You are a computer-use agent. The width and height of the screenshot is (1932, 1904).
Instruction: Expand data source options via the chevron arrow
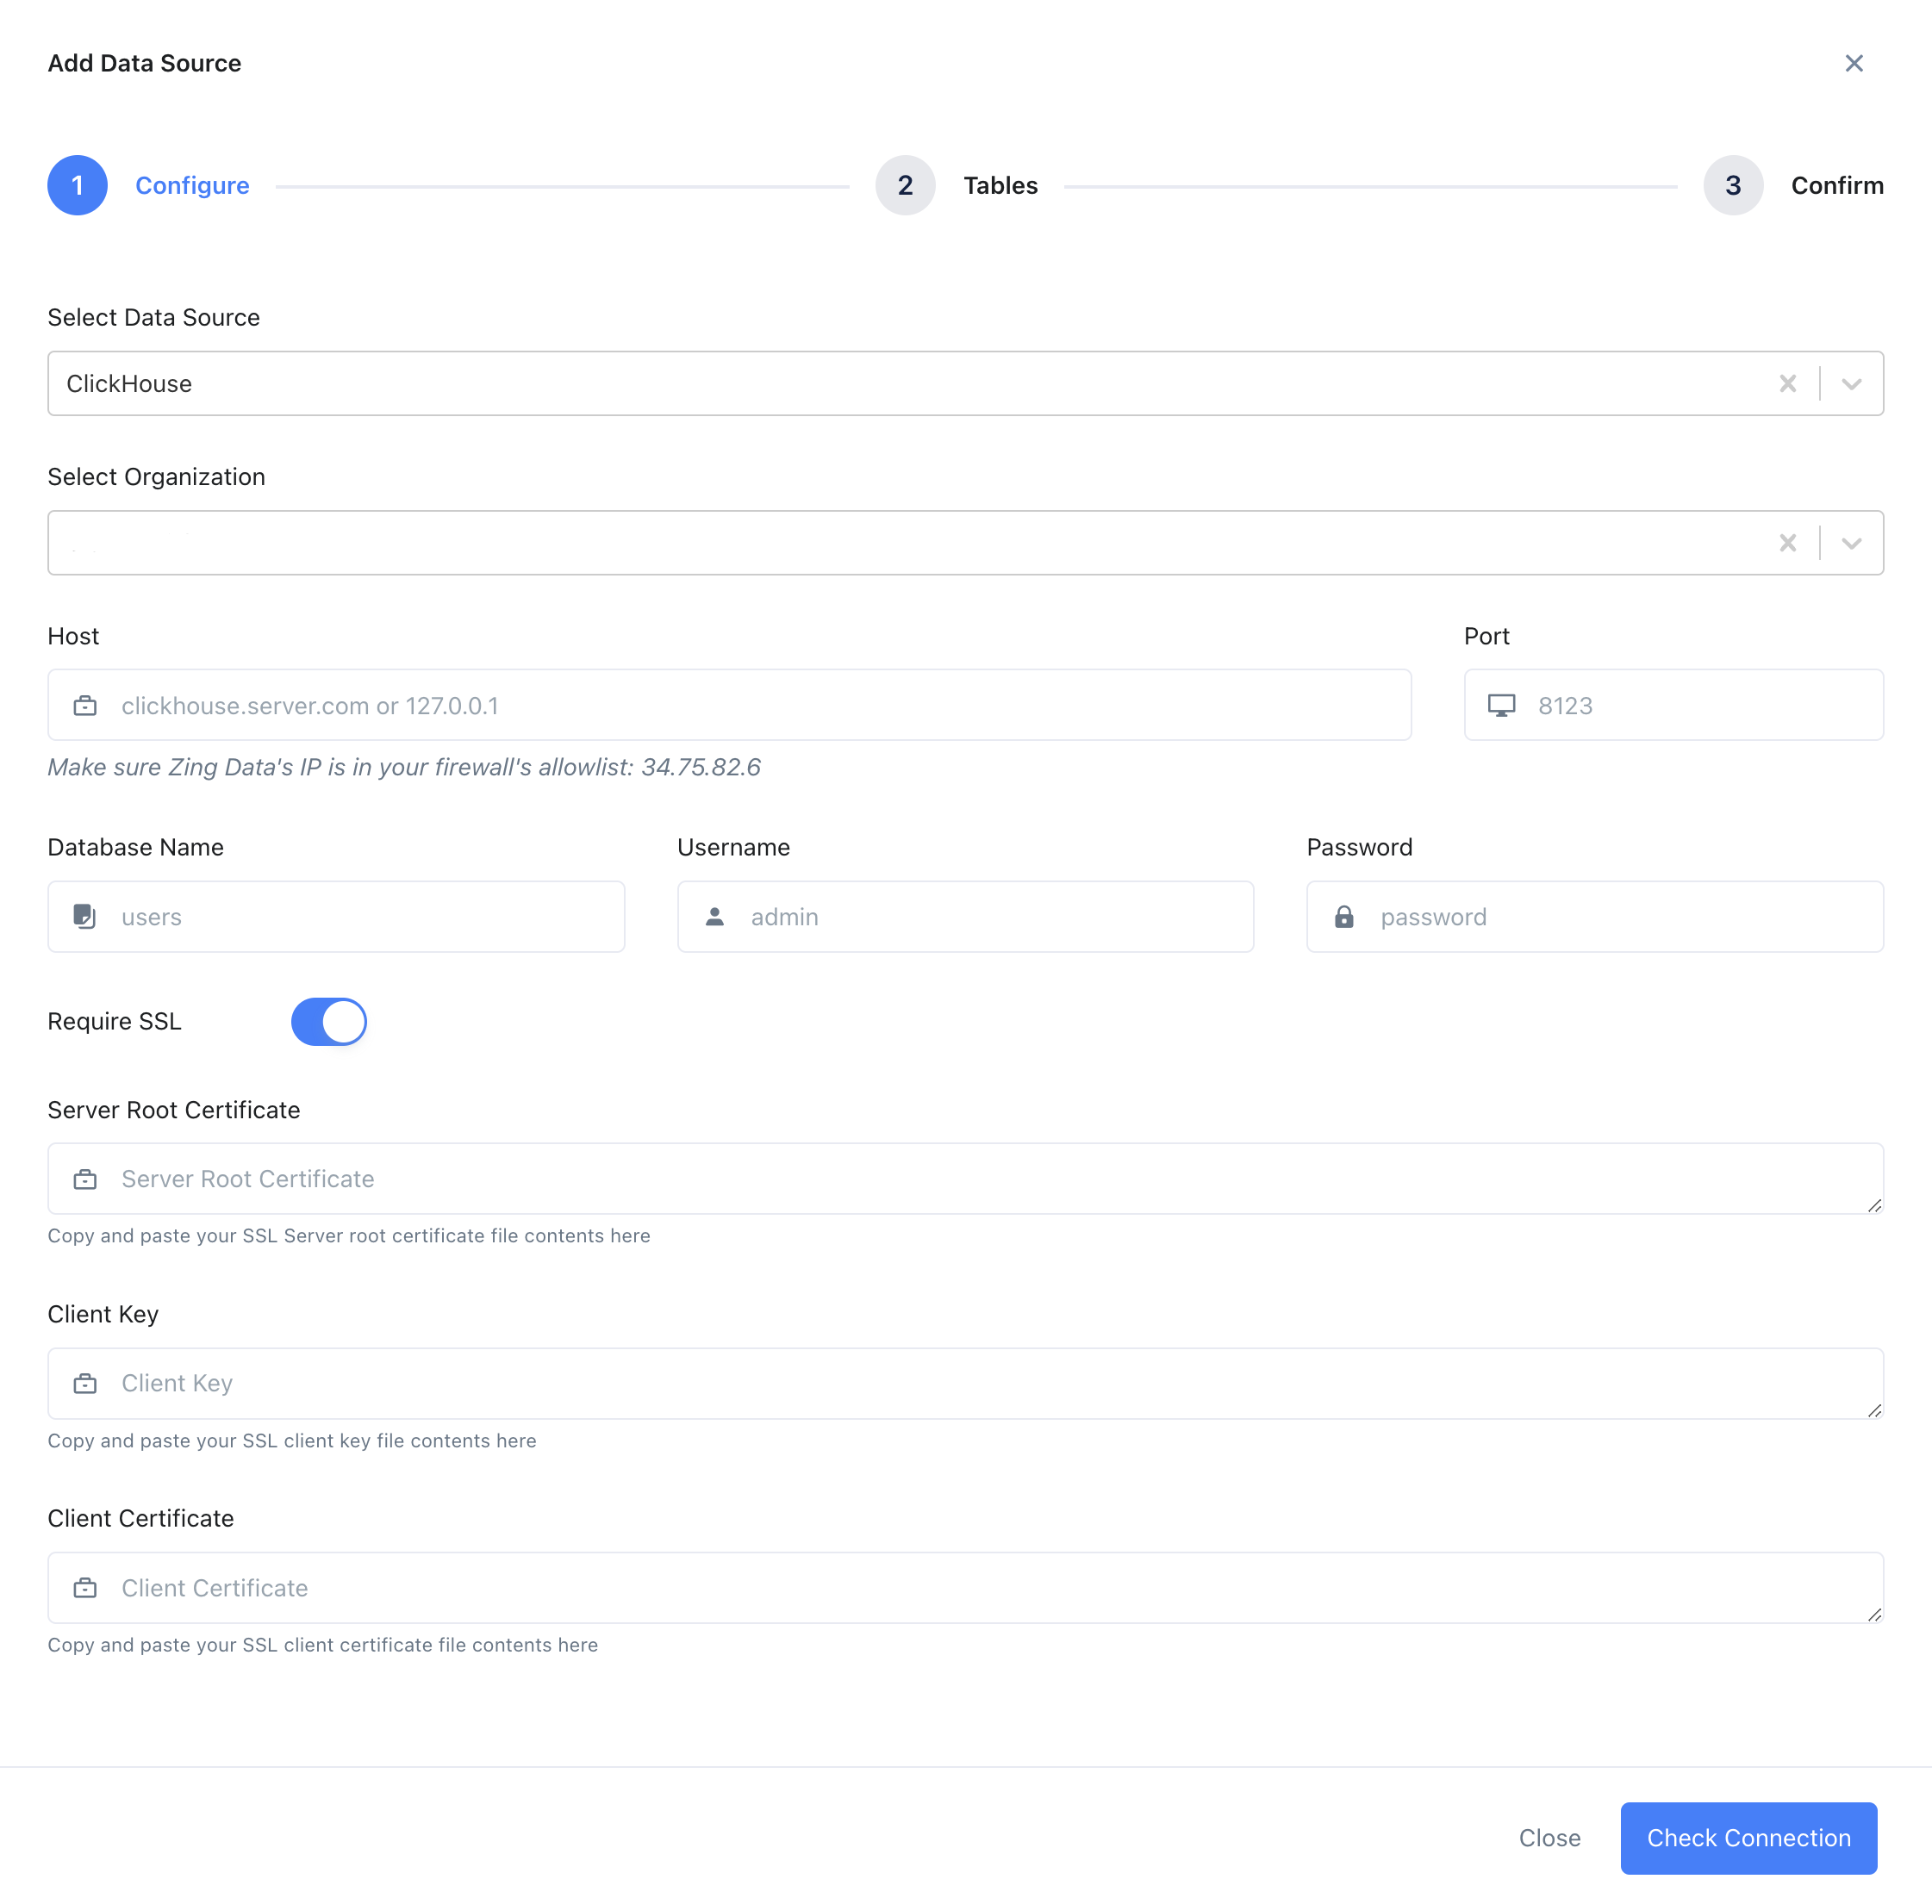coord(1851,383)
